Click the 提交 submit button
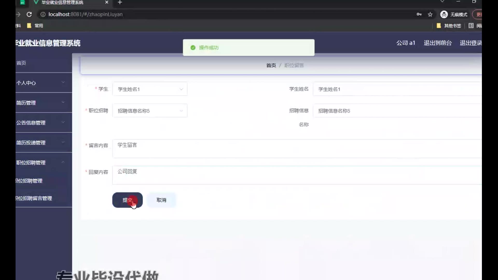Image resolution: width=498 pixels, height=280 pixels. (x=127, y=200)
